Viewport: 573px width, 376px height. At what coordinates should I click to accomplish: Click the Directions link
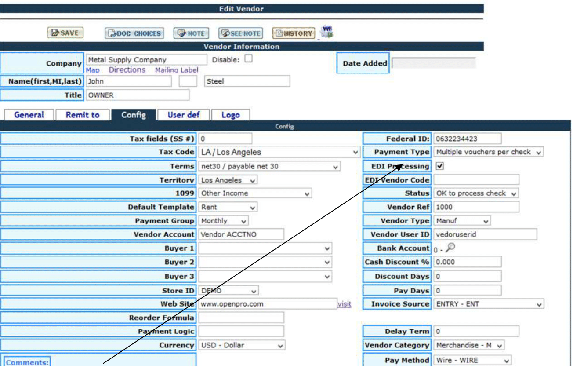(127, 70)
